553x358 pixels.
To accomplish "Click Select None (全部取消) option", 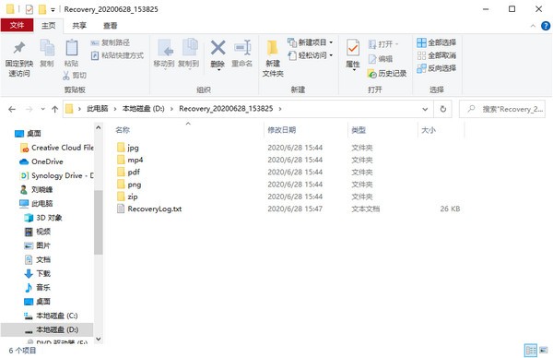I will (x=437, y=55).
